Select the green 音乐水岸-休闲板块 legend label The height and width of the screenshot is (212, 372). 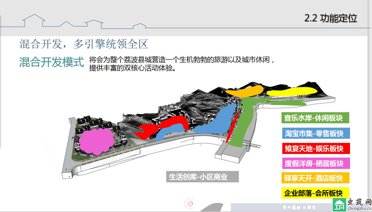315,118
